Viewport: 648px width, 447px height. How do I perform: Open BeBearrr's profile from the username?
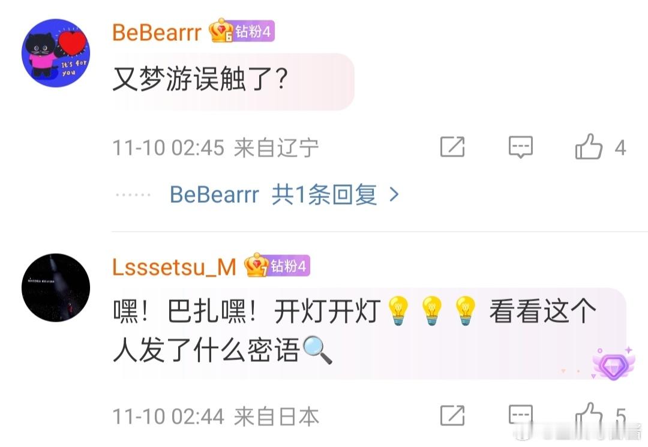(x=157, y=32)
